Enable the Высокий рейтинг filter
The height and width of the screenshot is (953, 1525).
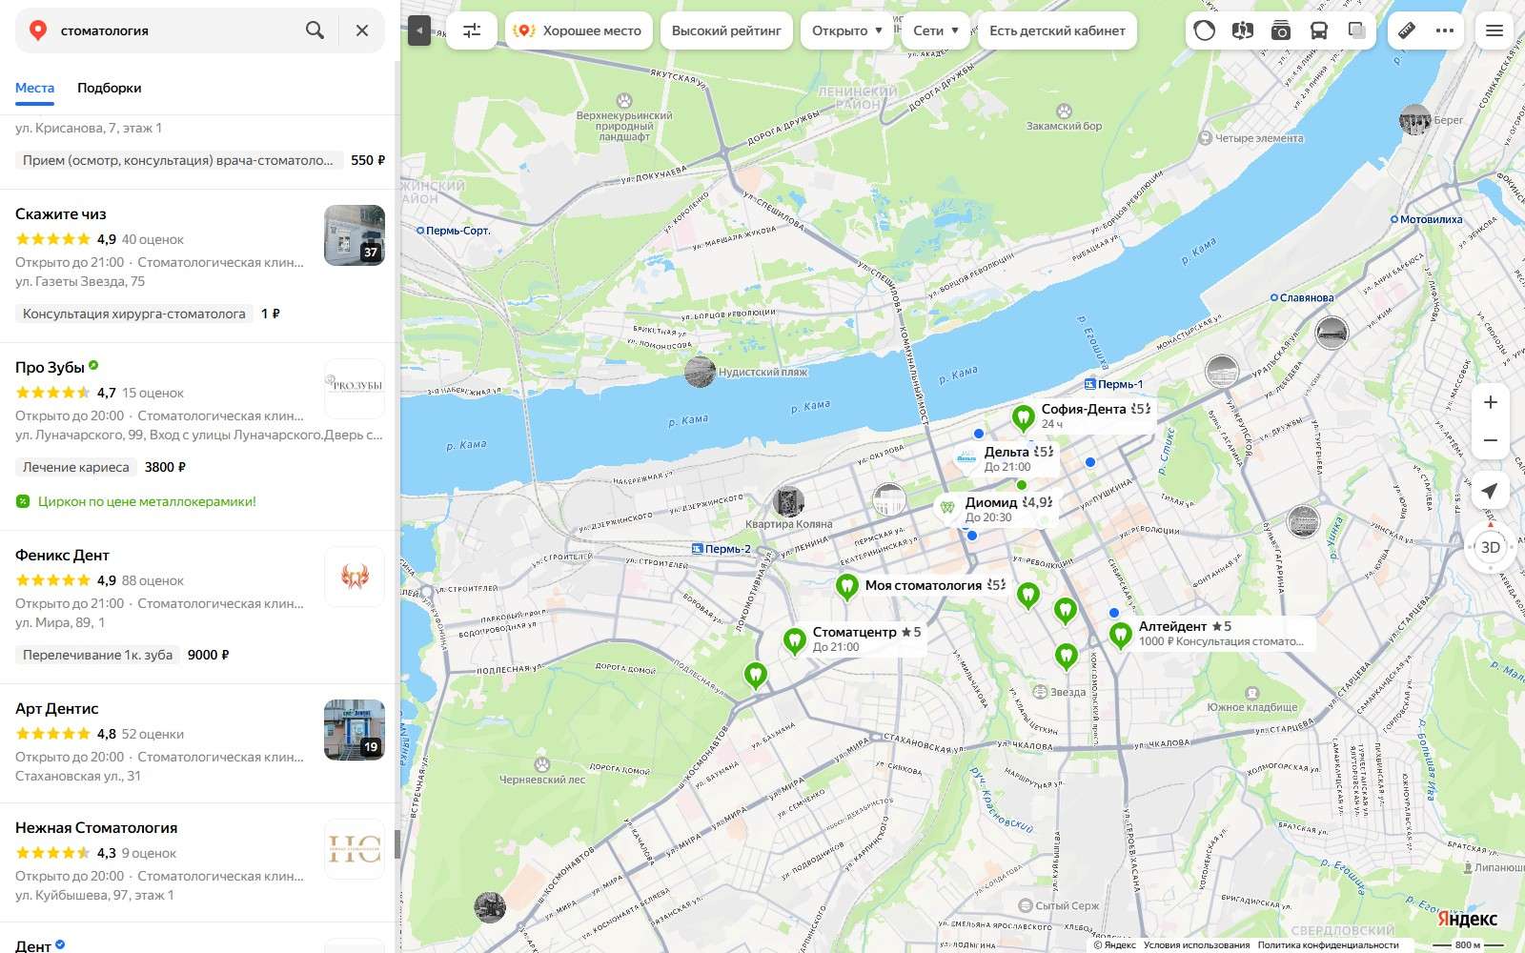click(x=726, y=30)
